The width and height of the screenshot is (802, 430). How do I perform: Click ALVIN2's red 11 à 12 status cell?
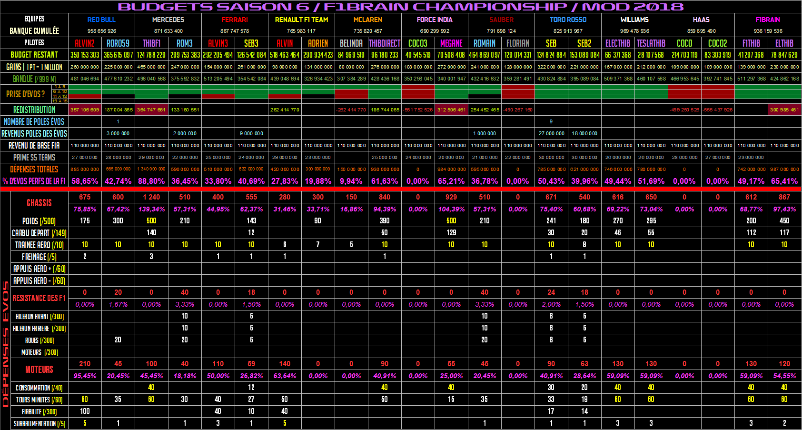coord(85,96)
